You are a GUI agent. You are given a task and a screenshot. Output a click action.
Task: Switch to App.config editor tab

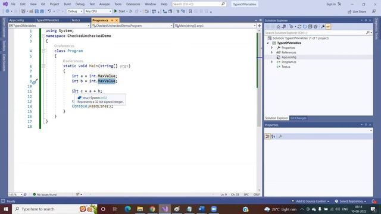[x=17, y=20]
